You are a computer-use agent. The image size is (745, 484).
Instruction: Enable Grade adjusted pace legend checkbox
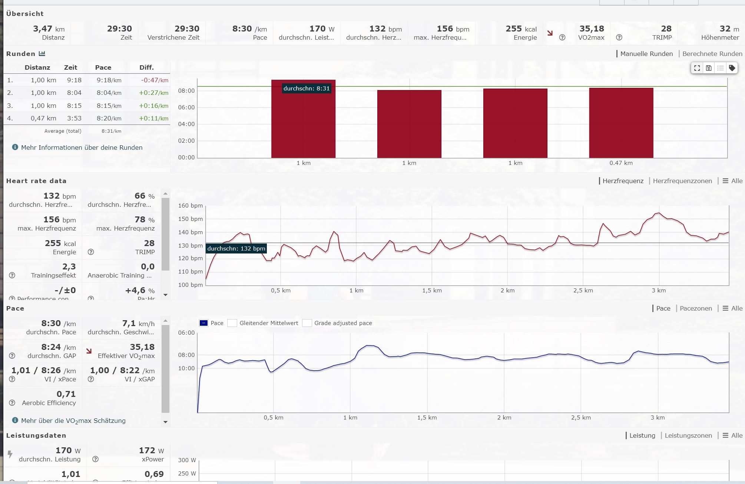click(x=307, y=323)
